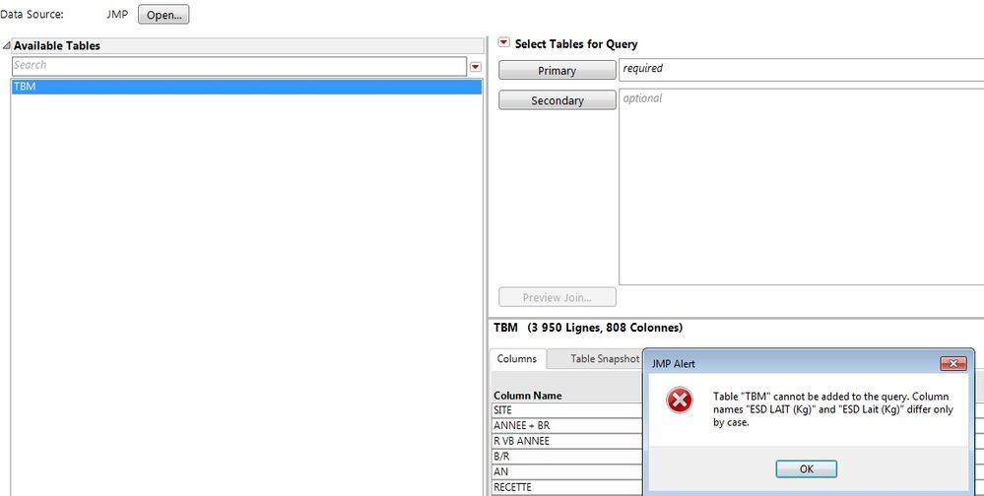Click the optional secondary tables box
This screenshot has height=496, width=984.
tap(802, 187)
